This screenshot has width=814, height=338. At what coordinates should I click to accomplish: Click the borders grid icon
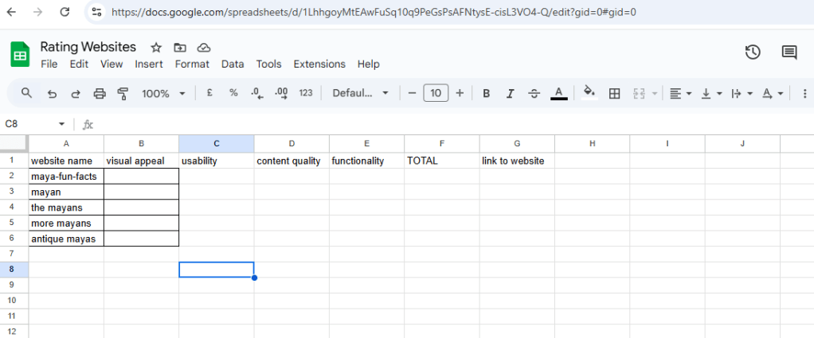coord(614,93)
